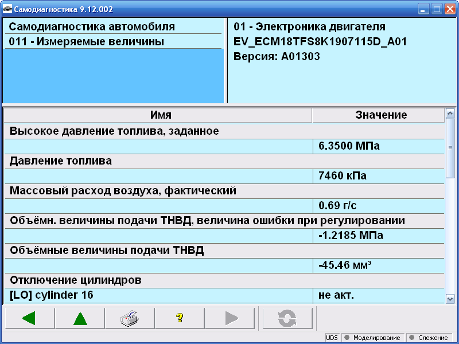Image resolution: width=459 pixels, height=344 pixels.
Task: Select row Объёмные величины подачи ТНВД
Action: point(224,251)
